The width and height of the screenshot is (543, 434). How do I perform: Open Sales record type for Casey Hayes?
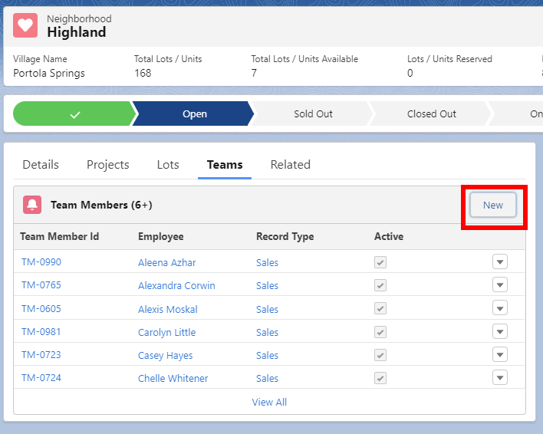tap(267, 355)
